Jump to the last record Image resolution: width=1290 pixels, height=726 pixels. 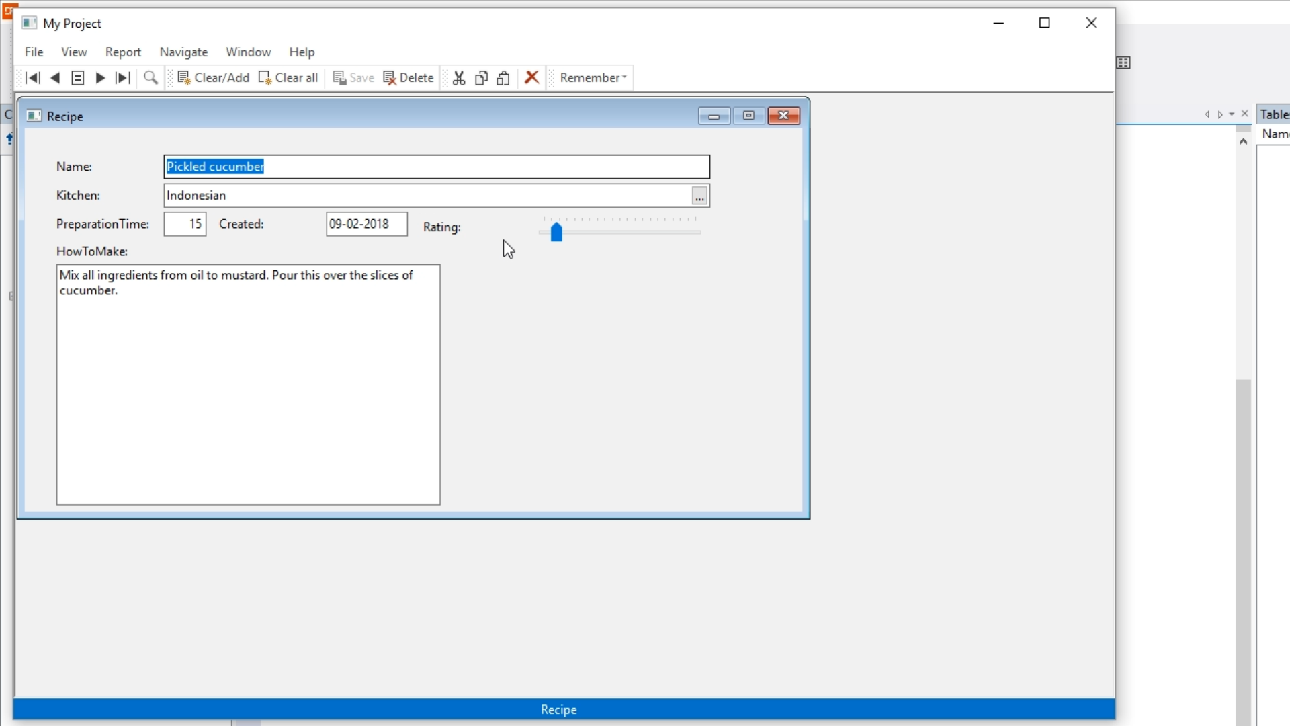point(123,78)
